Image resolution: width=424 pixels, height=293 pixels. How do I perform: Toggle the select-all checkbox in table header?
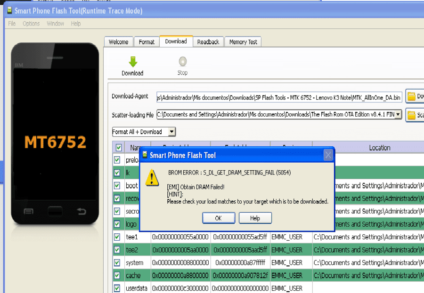[x=118, y=148]
